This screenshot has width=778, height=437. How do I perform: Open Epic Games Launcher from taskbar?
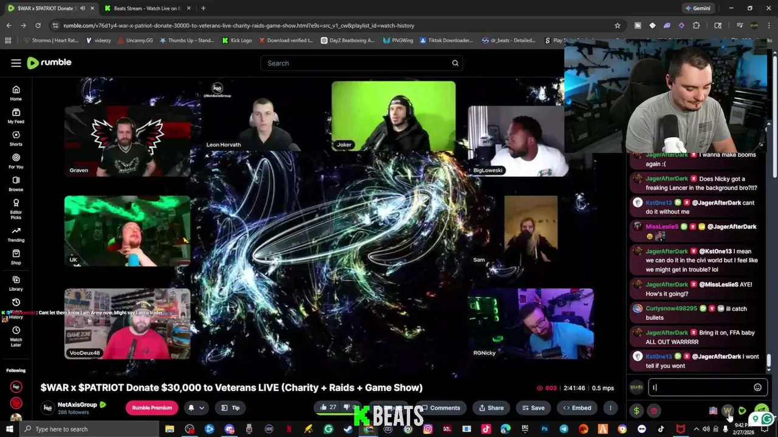point(525,429)
